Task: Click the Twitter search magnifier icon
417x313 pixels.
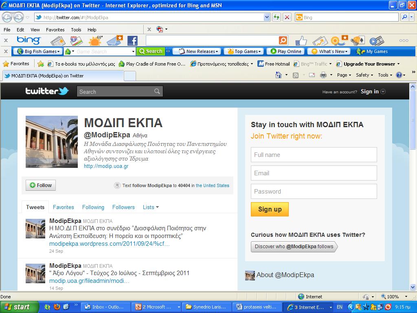Action: tap(157, 91)
